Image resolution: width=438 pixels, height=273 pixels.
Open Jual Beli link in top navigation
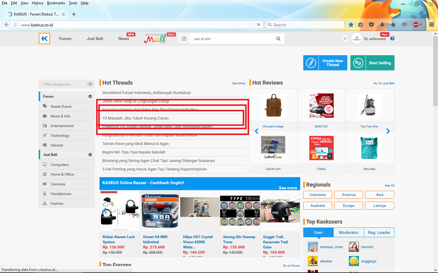click(x=95, y=39)
